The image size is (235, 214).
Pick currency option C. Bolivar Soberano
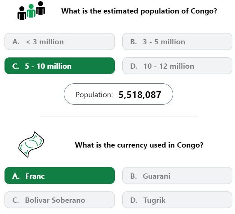[60, 200]
